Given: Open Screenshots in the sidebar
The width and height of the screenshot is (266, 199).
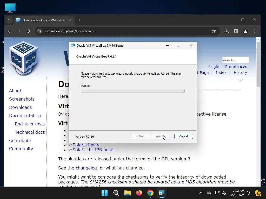Looking at the screenshot, I should tap(22, 99).
